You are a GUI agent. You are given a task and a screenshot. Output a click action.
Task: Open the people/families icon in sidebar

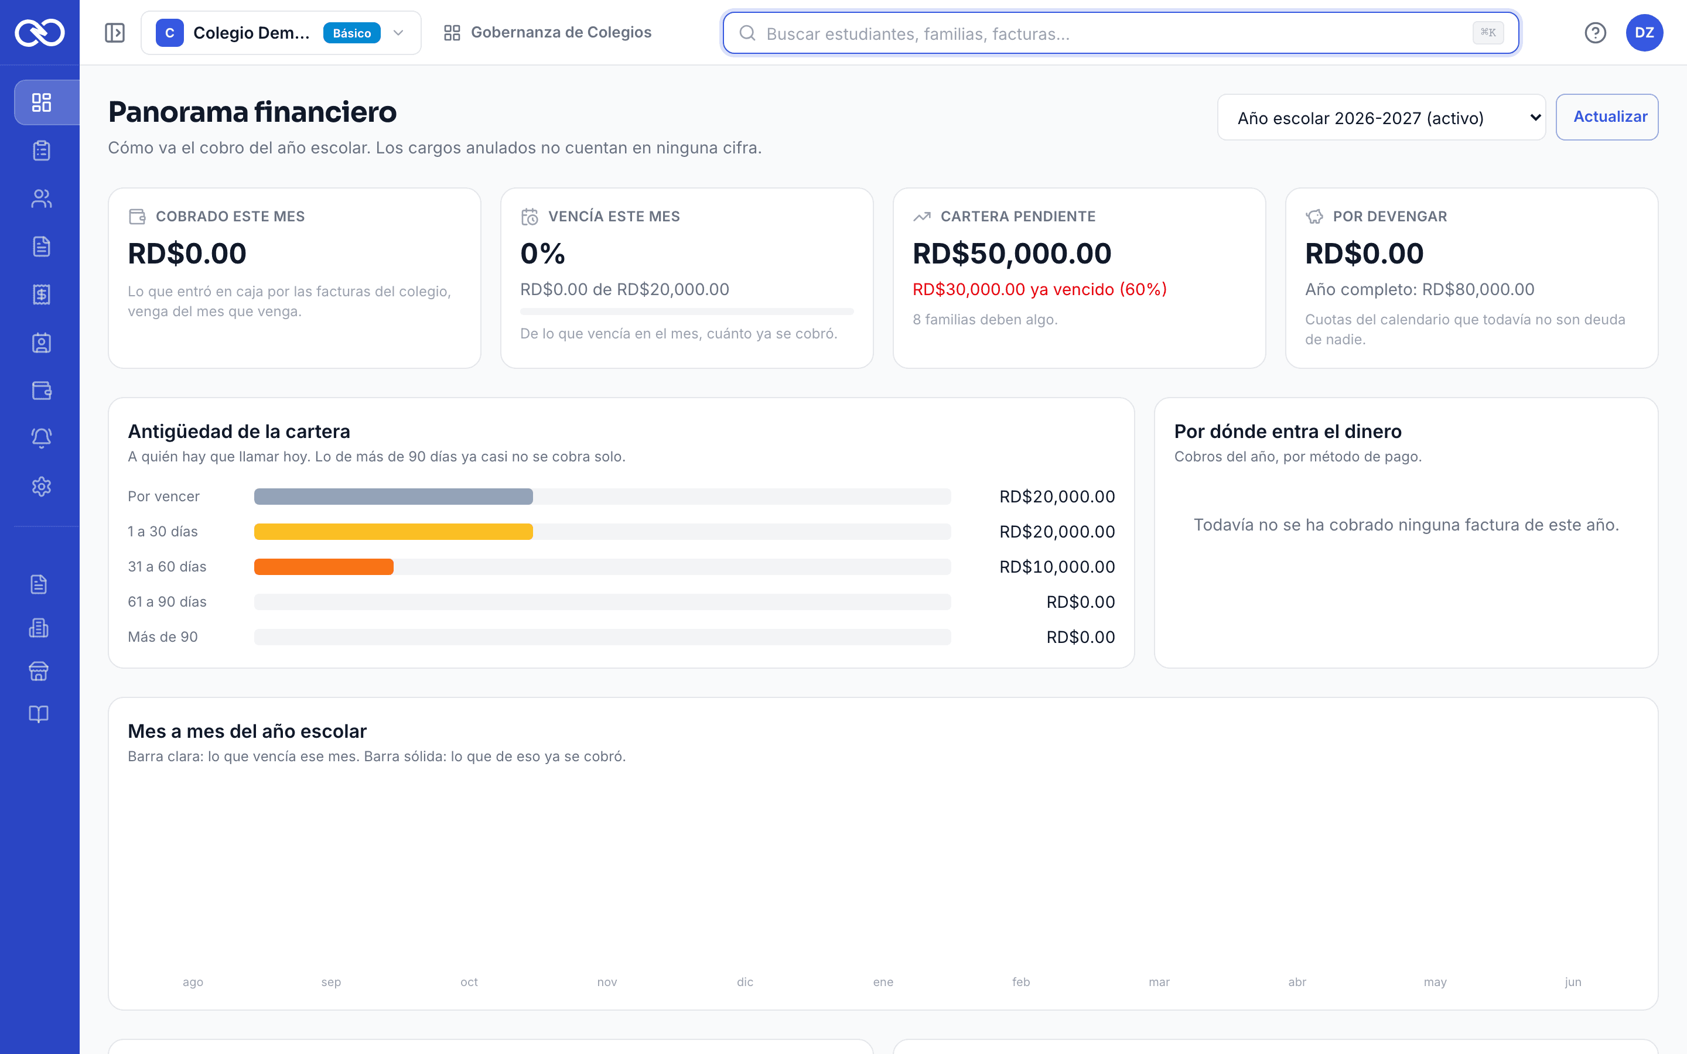[x=42, y=199]
